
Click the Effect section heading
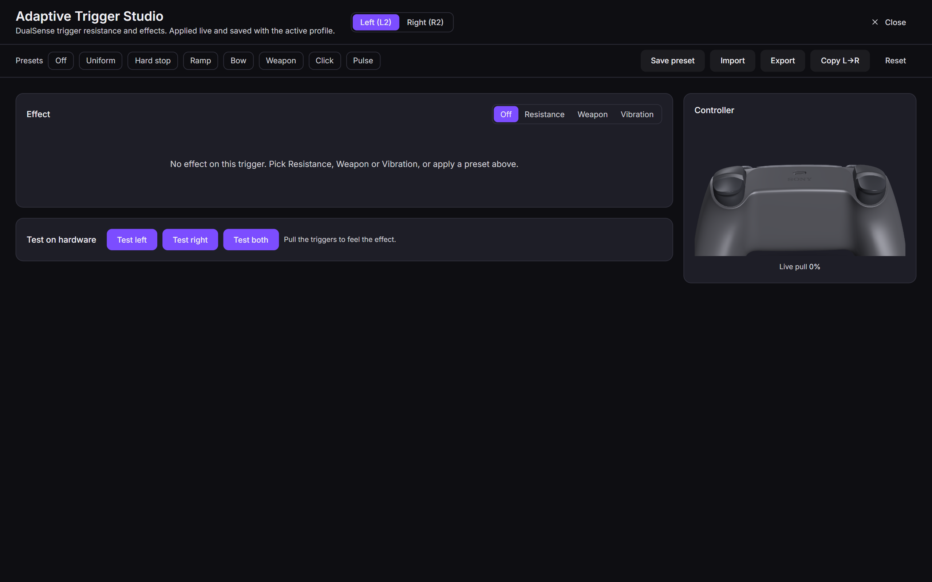pyautogui.click(x=38, y=114)
